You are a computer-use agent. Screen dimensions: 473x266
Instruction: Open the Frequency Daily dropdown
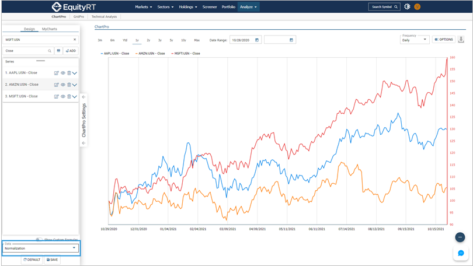pyautogui.click(x=415, y=40)
